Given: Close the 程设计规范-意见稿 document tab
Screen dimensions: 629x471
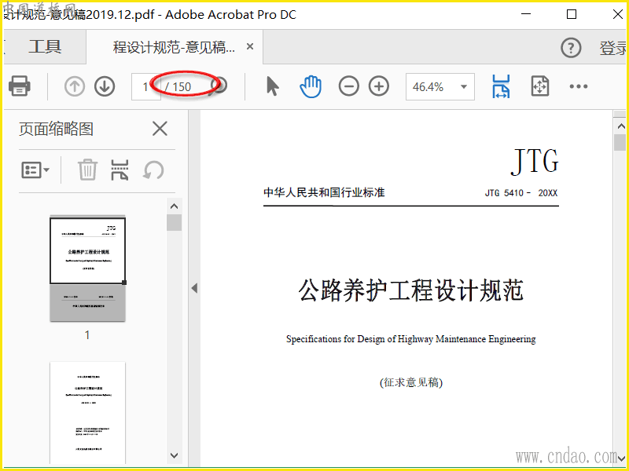Looking at the screenshot, I should pyautogui.click(x=250, y=47).
